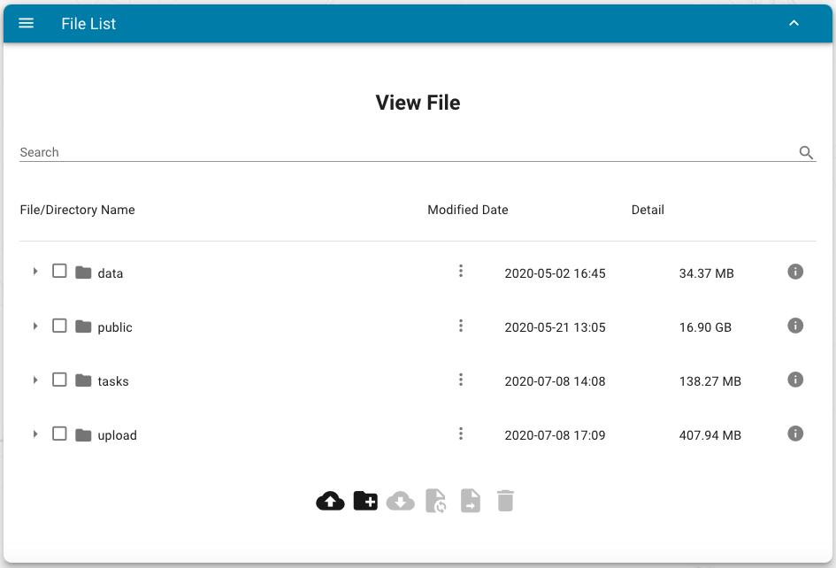Show info details for public folder
This screenshot has height=568, width=836.
(x=795, y=326)
